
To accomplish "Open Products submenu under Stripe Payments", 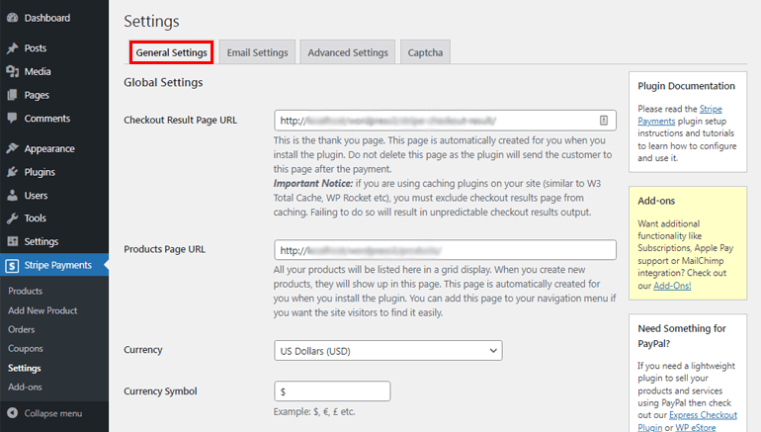I will pos(26,291).
